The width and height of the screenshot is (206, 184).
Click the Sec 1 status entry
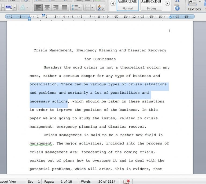point(34,182)
